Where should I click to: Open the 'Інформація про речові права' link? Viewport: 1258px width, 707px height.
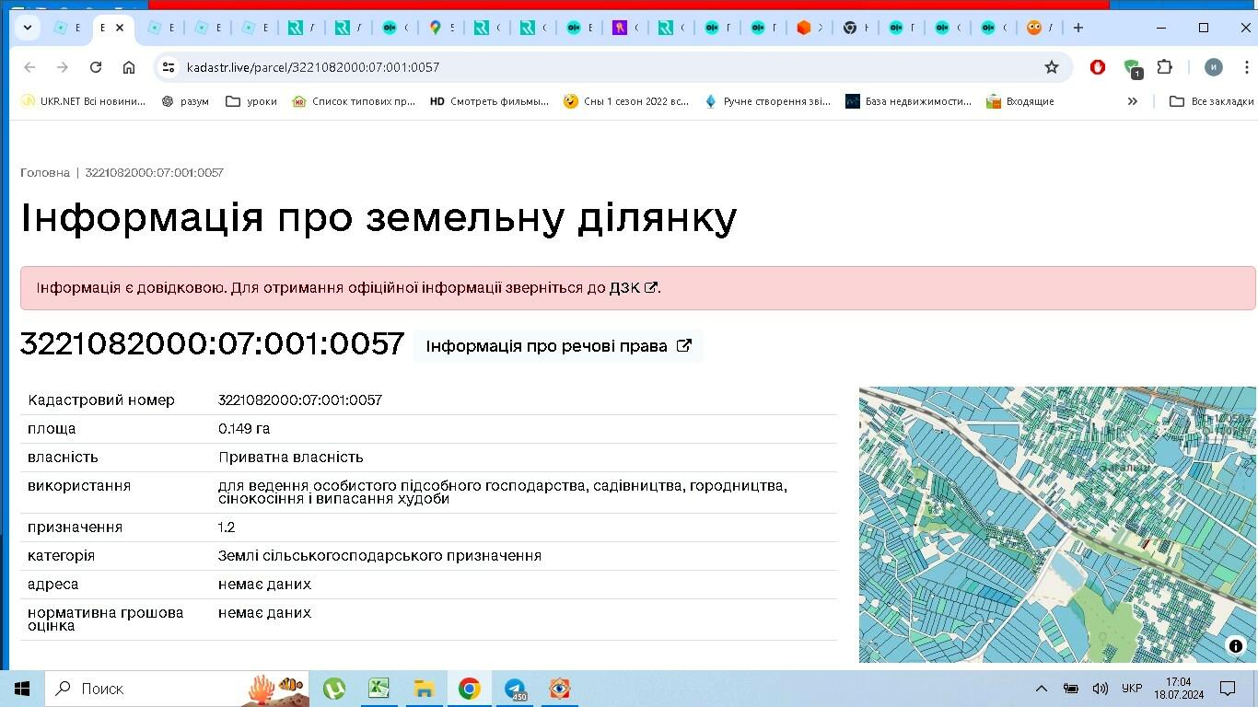pyautogui.click(x=558, y=346)
